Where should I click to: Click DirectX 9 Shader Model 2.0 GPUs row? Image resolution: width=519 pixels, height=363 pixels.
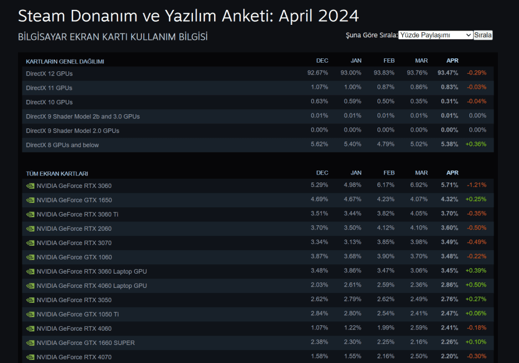point(73,130)
